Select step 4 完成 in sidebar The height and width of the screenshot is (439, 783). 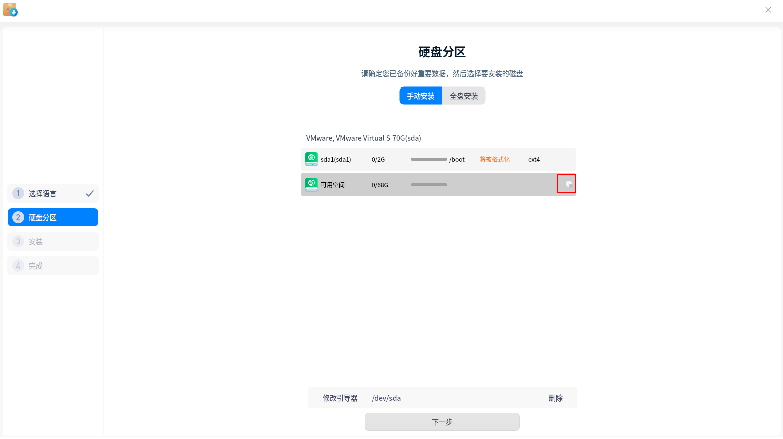[x=53, y=266]
